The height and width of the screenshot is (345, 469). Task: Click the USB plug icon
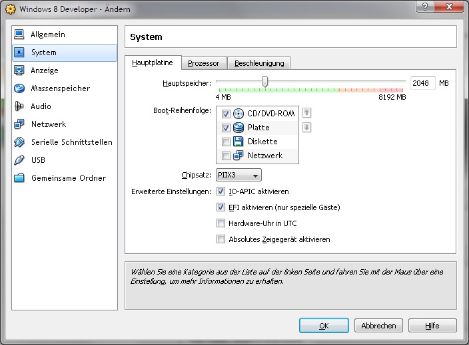pos(19,160)
